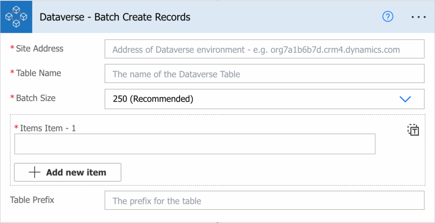
Task: Focus the Site Address input field
Action: point(264,49)
